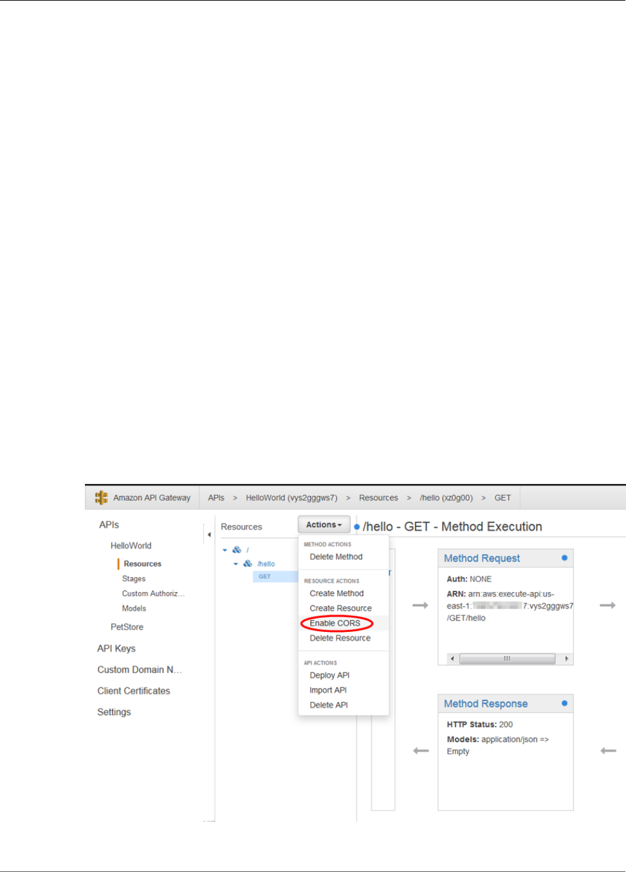Select the PetStore API in sidebar

pos(127,627)
